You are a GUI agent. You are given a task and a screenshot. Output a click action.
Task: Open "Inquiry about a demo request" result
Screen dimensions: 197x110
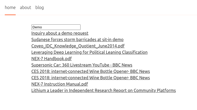coord(60,33)
